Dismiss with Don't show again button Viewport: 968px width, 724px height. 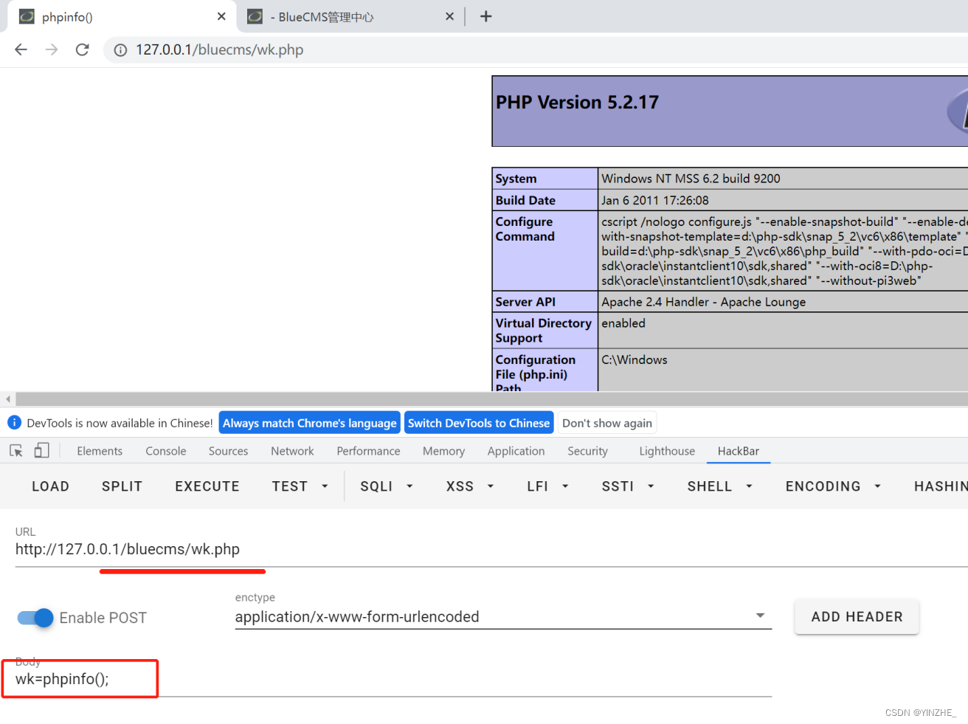pyautogui.click(x=607, y=423)
